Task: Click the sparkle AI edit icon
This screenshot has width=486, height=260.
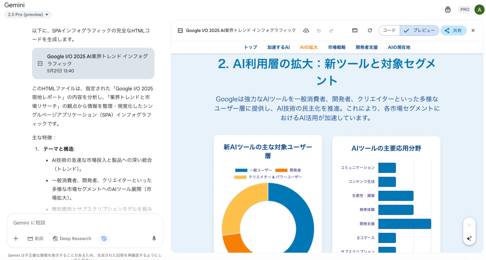Action: coord(469,239)
